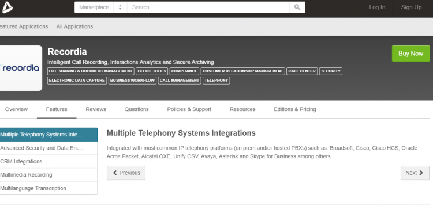Select Multilanguage Transcription feature
This screenshot has height=210, width=433.
pyautogui.click(x=48, y=188)
